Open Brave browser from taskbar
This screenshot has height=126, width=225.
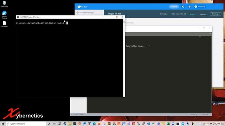coord(79,124)
